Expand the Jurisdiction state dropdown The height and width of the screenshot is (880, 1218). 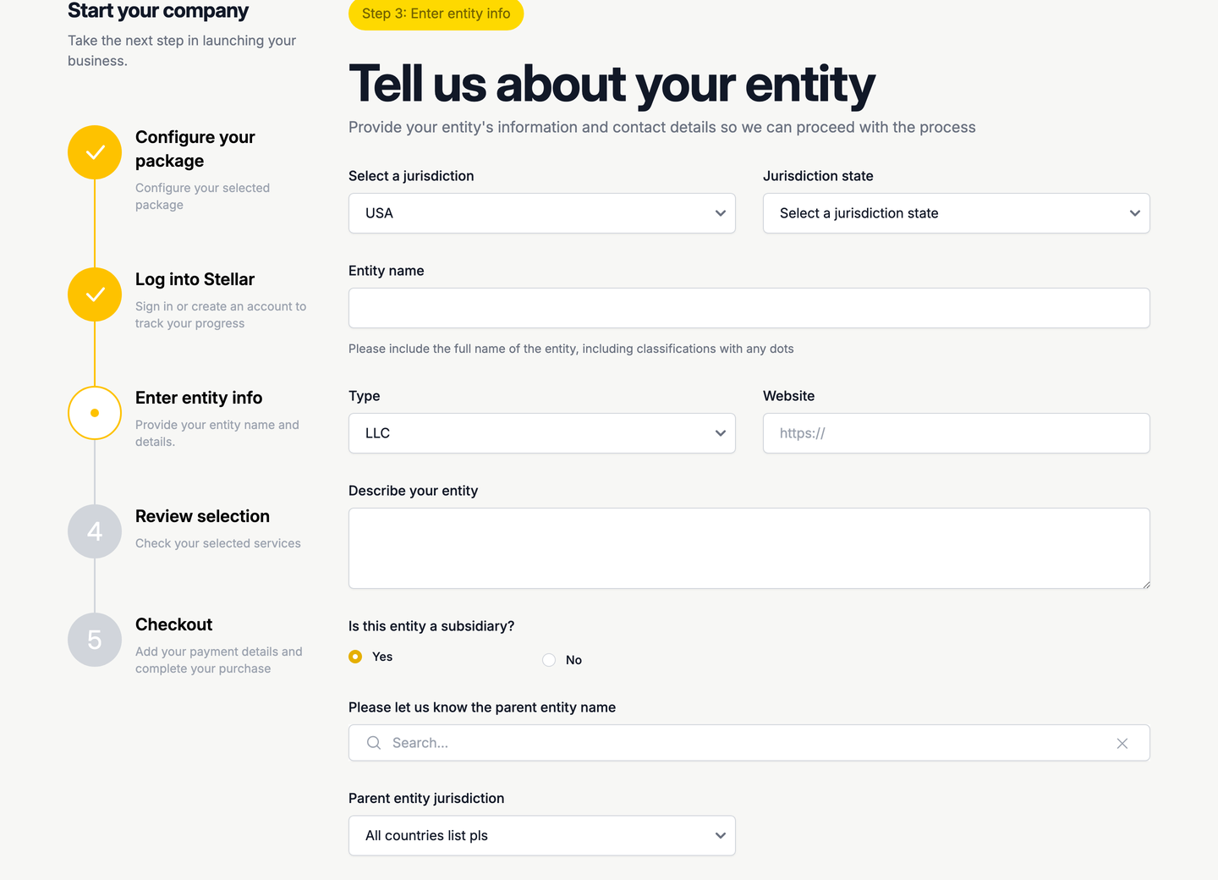(957, 213)
